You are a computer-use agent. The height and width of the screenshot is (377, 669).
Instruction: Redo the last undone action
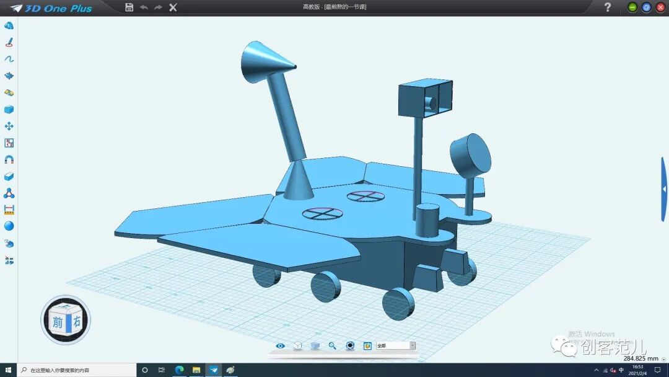coord(159,7)
